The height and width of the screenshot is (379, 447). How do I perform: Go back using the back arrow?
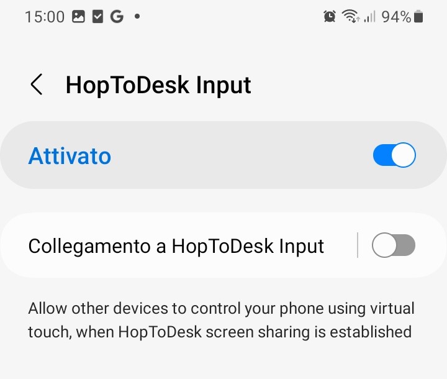(x=37, y=84)
